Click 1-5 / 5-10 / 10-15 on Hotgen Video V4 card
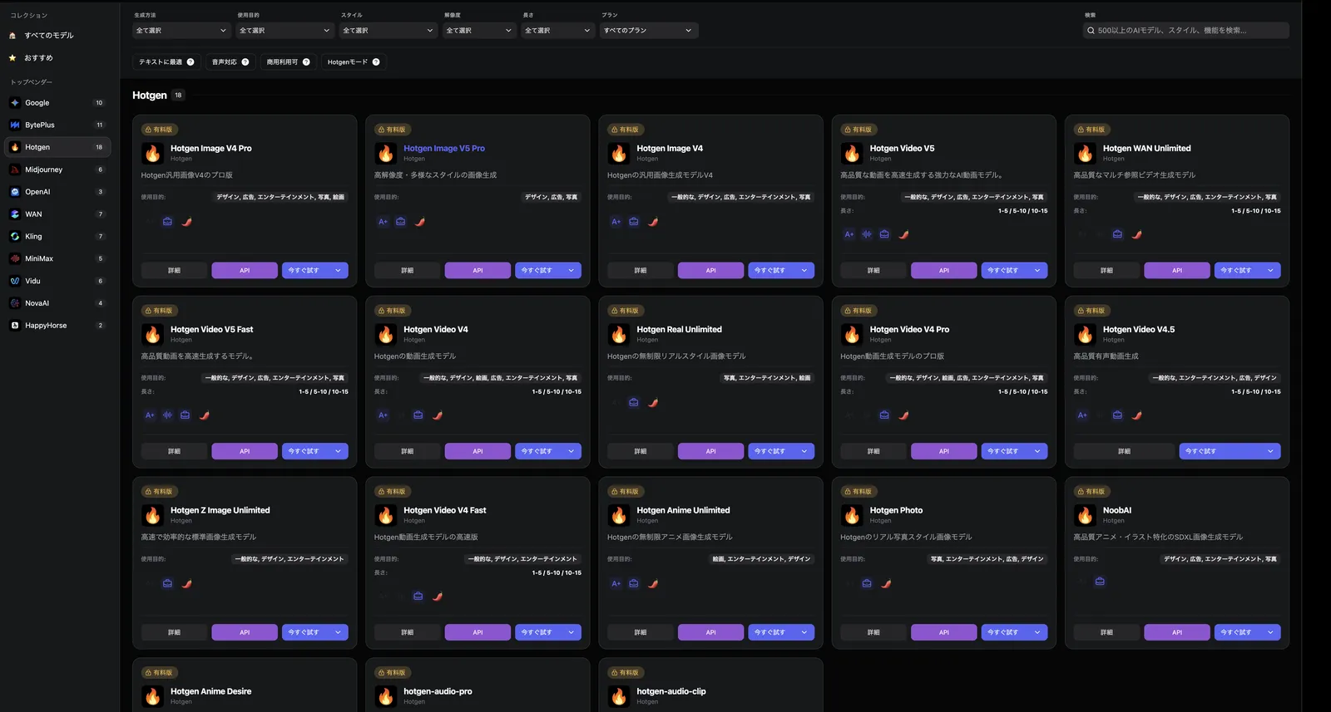The width and height of the screenshot is (1331, 712). [x=557, y=392]
